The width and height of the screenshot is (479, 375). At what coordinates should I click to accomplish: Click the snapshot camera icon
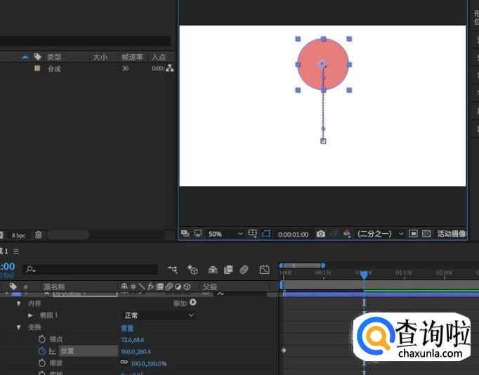click(x=321, y=234)
